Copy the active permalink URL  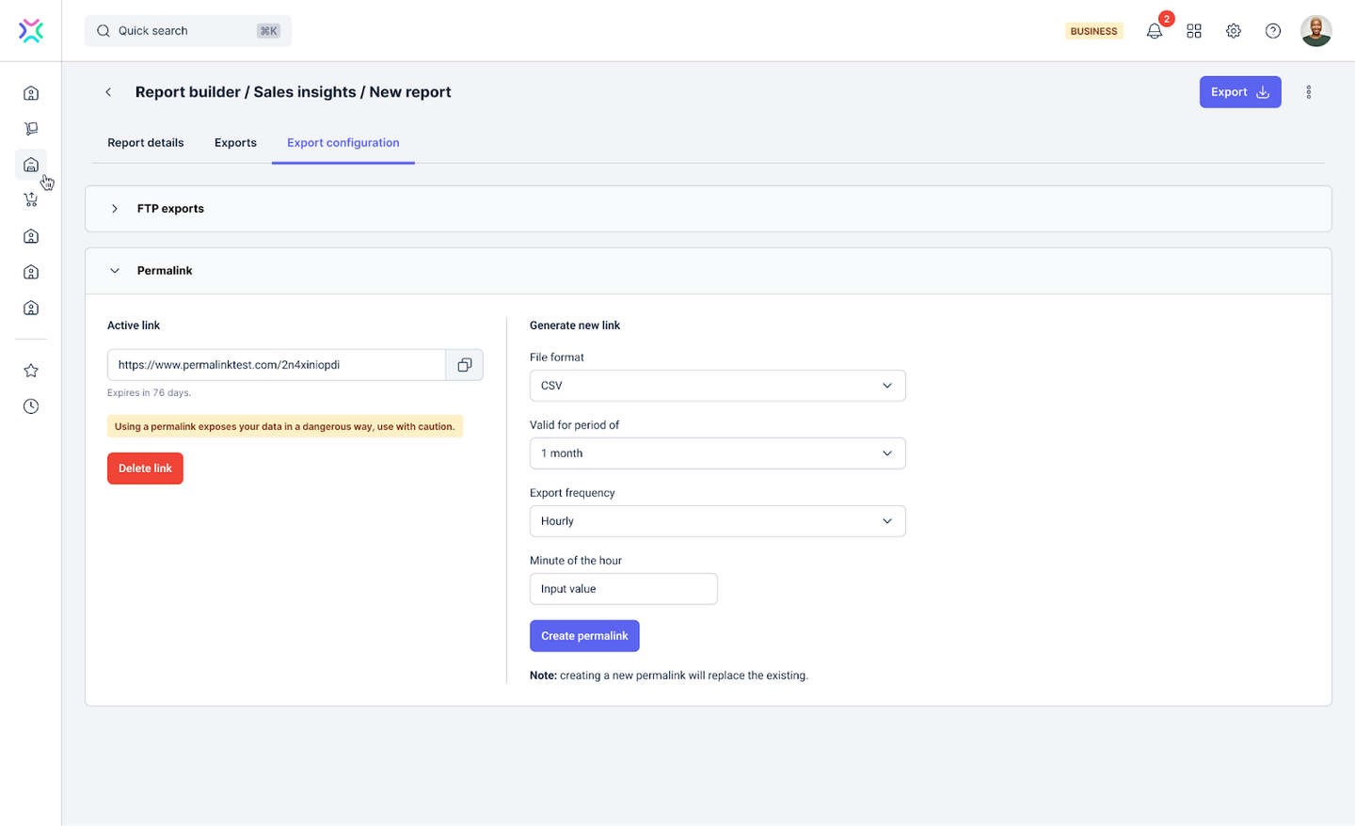pos(464,365)
